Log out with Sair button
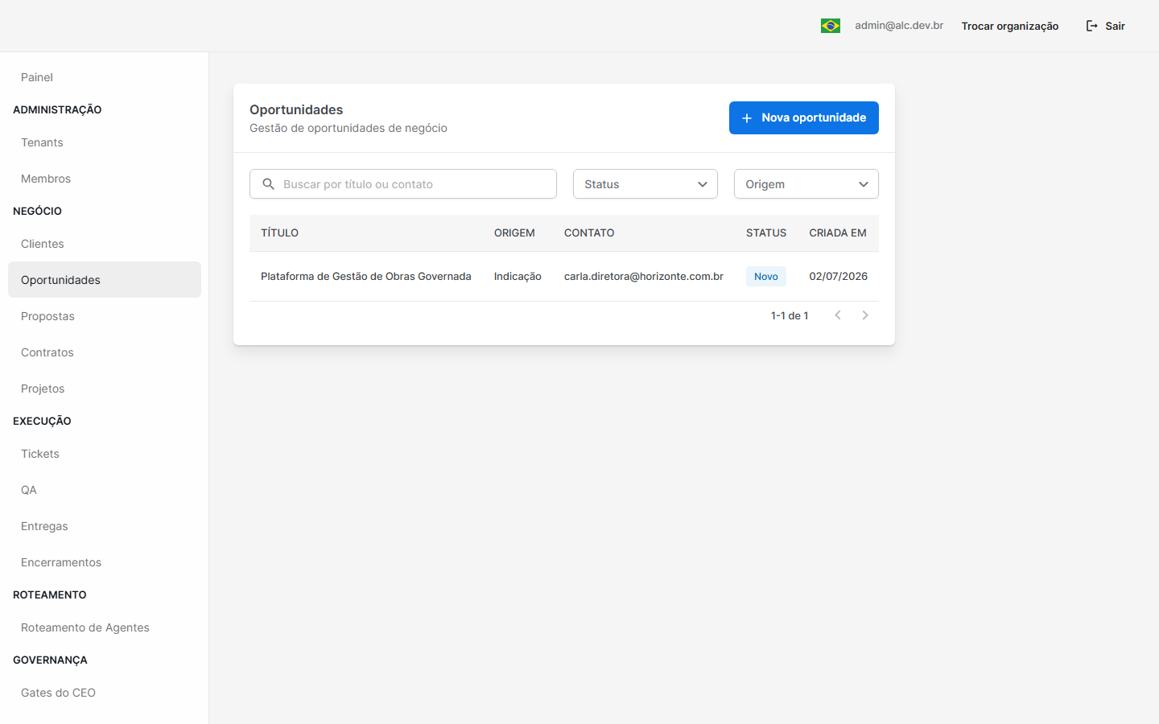Screen dimensions: 1159x724 1105,26
